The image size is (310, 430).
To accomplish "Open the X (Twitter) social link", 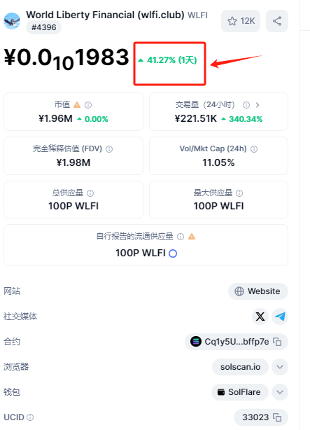I will point(260,317).
